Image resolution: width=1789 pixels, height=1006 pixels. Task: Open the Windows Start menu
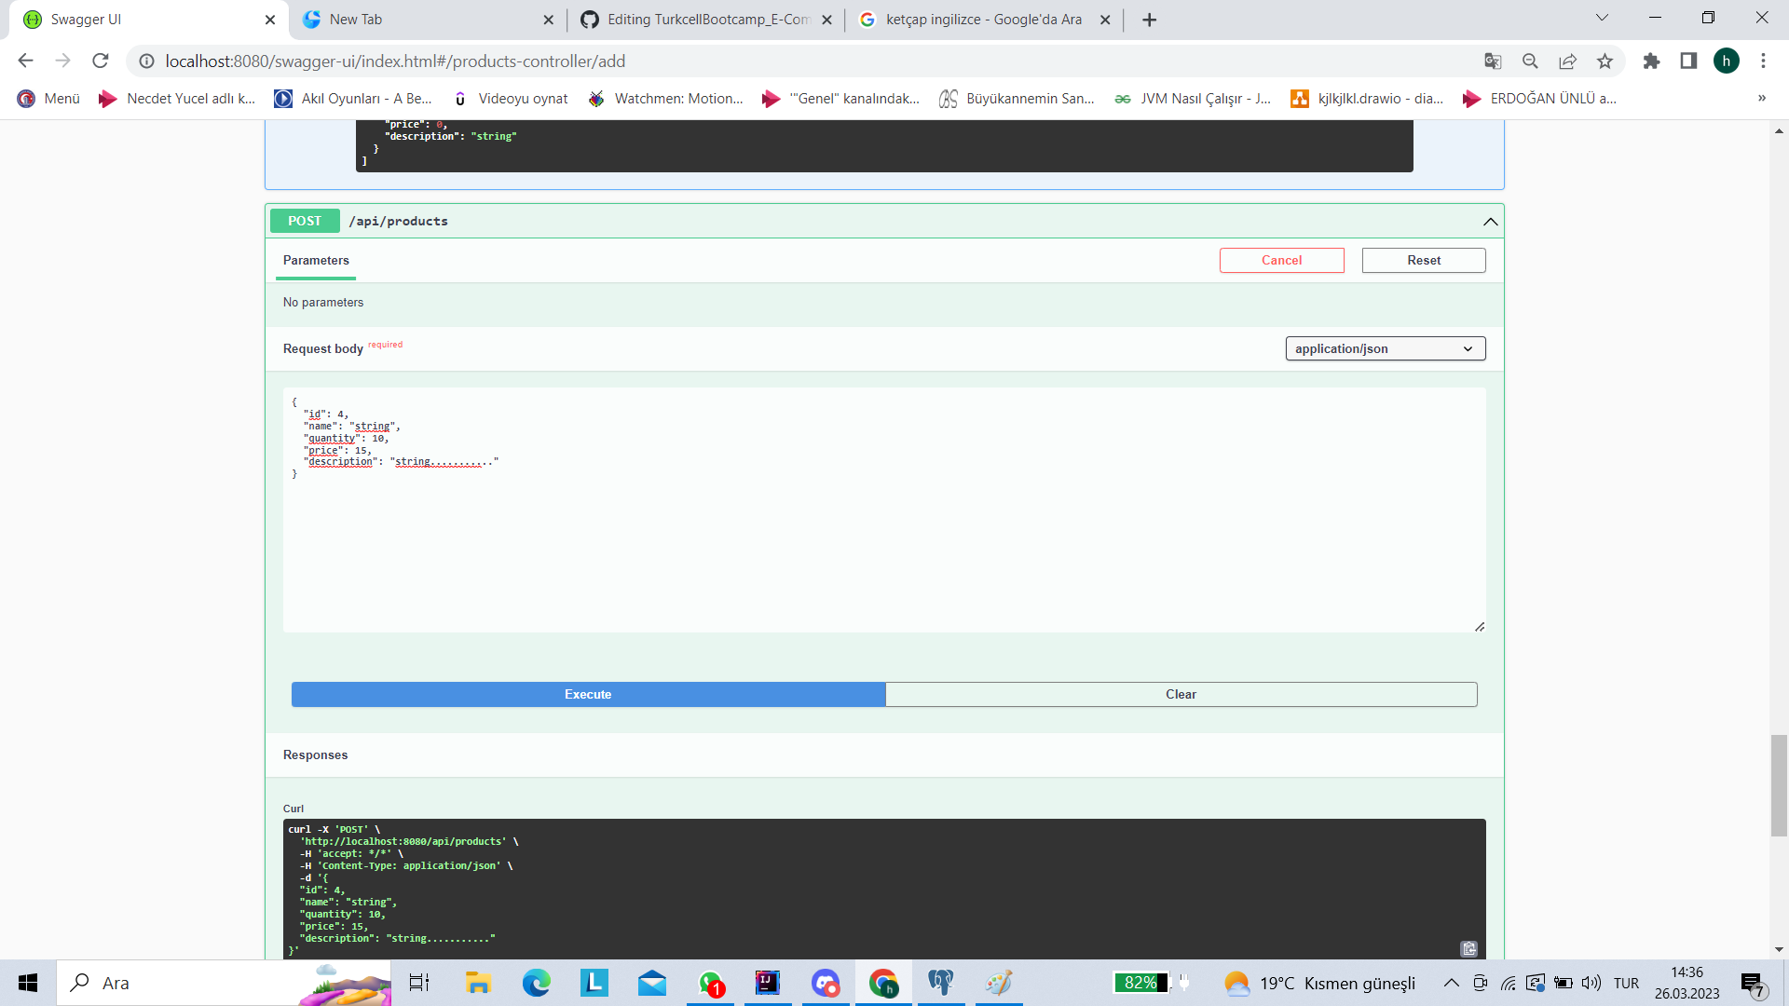pos(28,983)
